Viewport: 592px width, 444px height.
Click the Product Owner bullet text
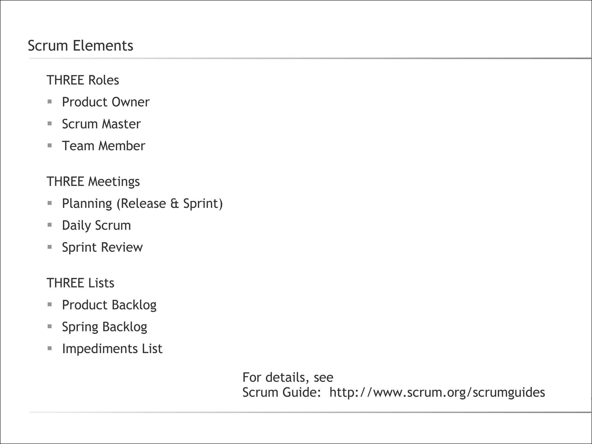pos(106,102)
